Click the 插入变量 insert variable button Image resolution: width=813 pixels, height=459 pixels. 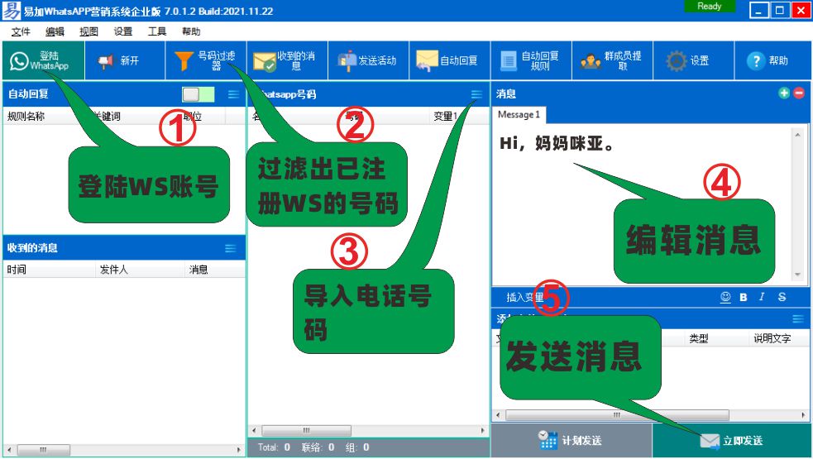pos(524,297)
